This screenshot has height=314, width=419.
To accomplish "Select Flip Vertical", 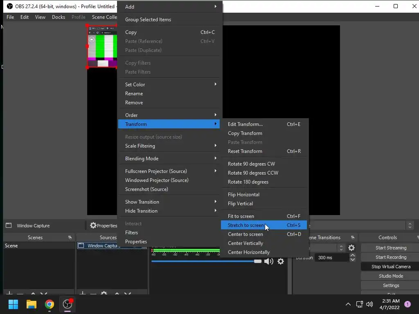I will [x=264, y=204].
